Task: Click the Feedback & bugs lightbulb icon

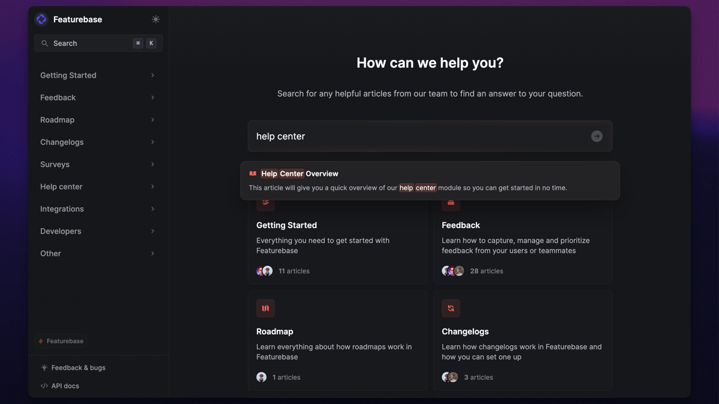Action: [44, 367]
